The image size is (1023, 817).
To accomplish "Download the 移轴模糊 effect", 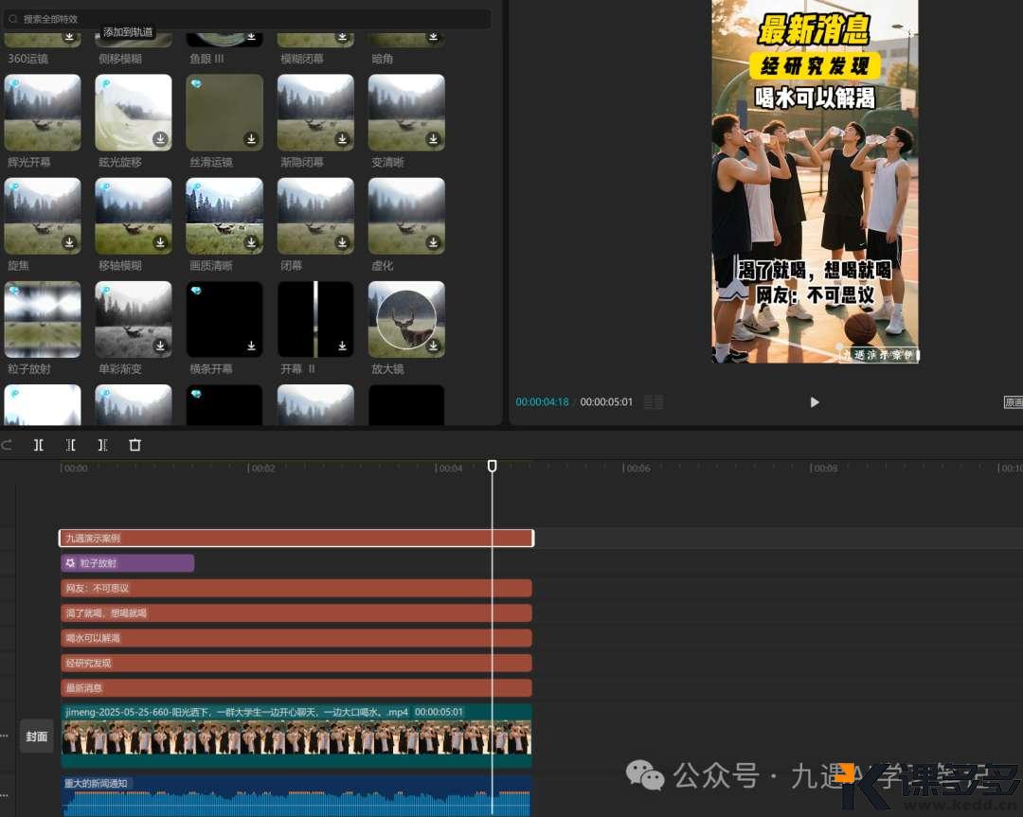I will [x=160, y=242].
